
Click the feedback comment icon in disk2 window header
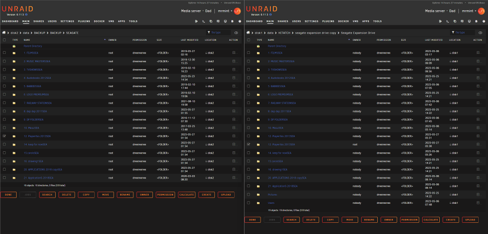click(218, 21)
